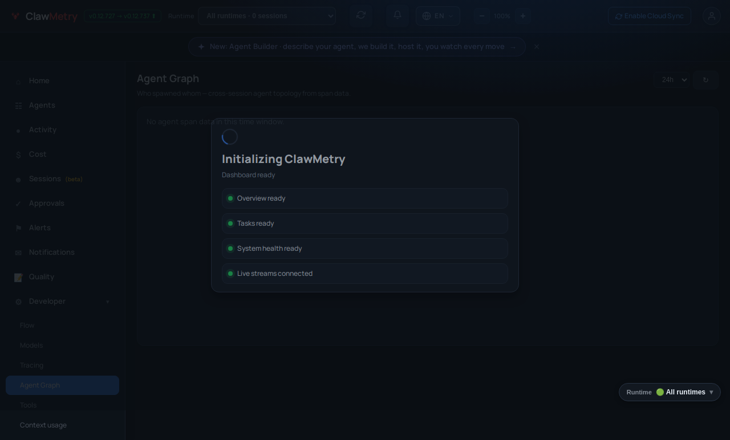Open the New: Agent Builder announcement link
730x440 pixels.
(x=357, y=47)
